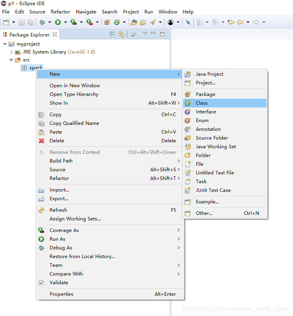
Task: Select Copy Qualified Name in context menu
Action: (x=110, y=123)
